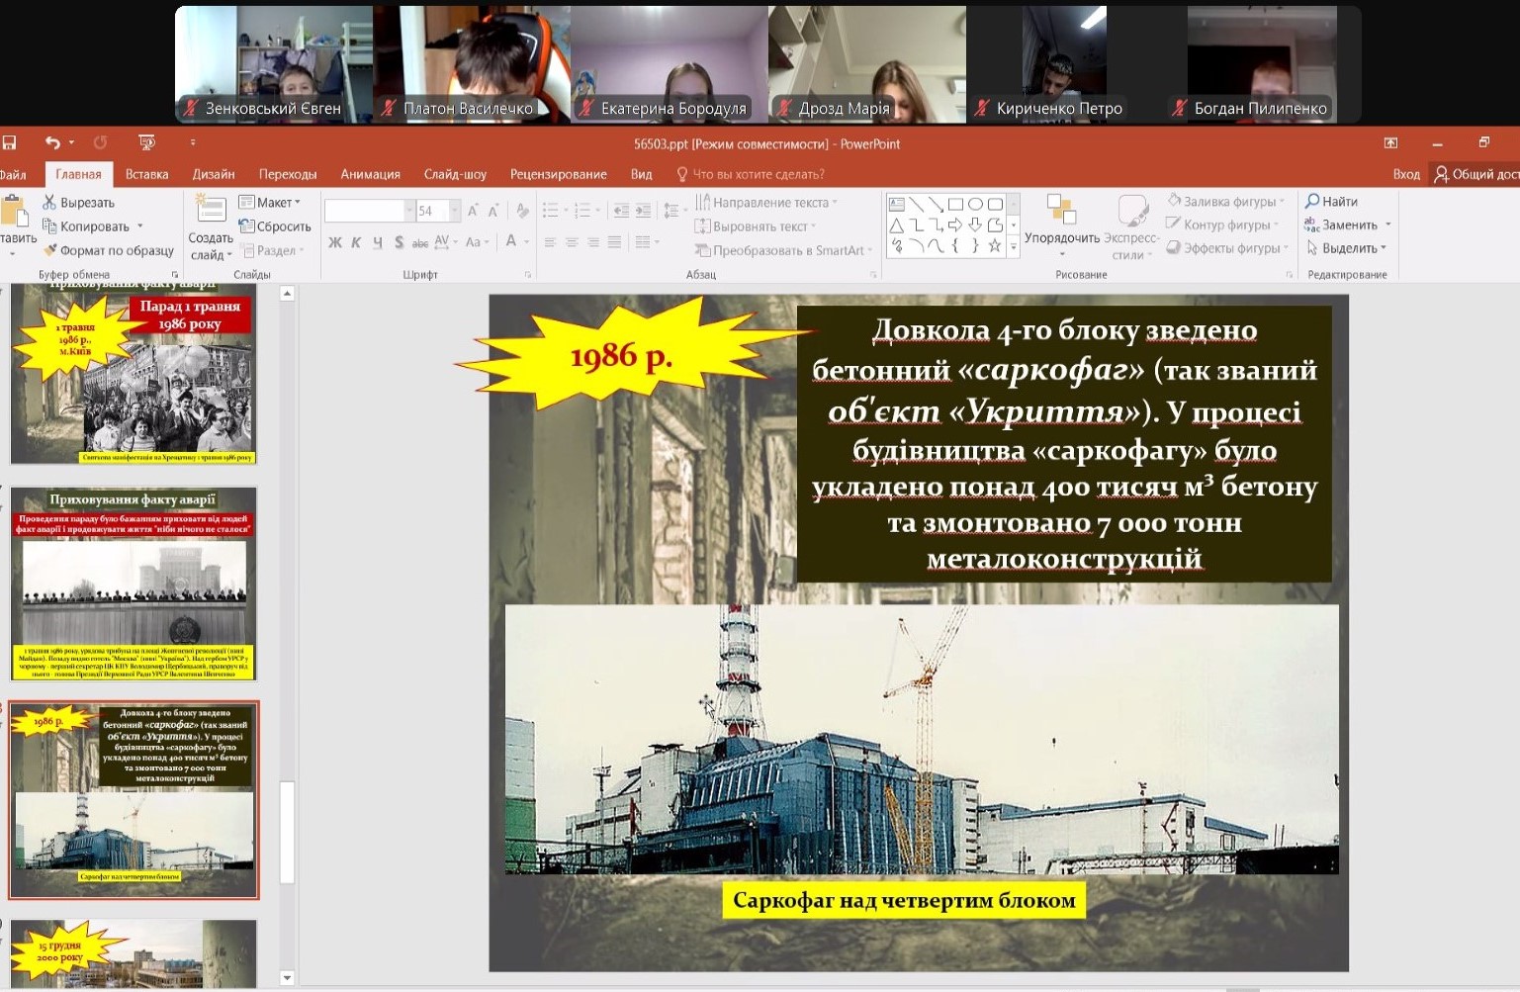Click the Save icon in title bar
This screenshot has height=992, width=1520.
pos(9,143)
